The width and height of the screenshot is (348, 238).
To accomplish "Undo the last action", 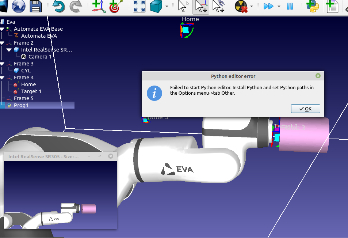I will pos(58,6).
